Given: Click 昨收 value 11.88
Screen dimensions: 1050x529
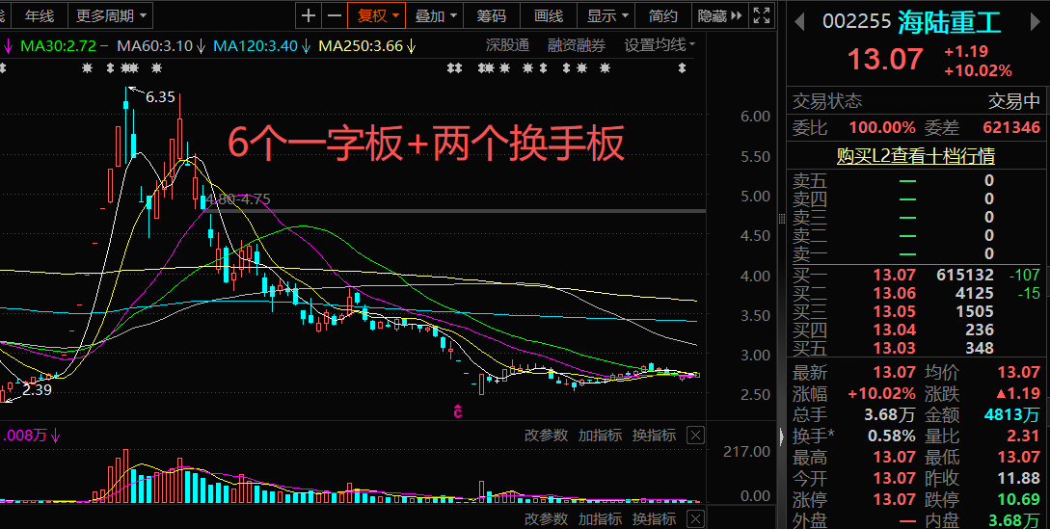Looking at the screenshot, I should point(1018,478).
